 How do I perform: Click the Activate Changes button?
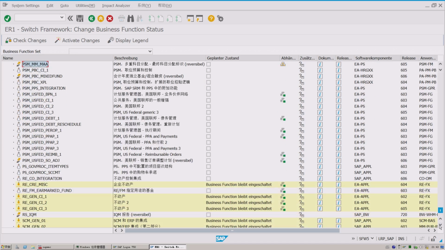(x=77, y=40)
